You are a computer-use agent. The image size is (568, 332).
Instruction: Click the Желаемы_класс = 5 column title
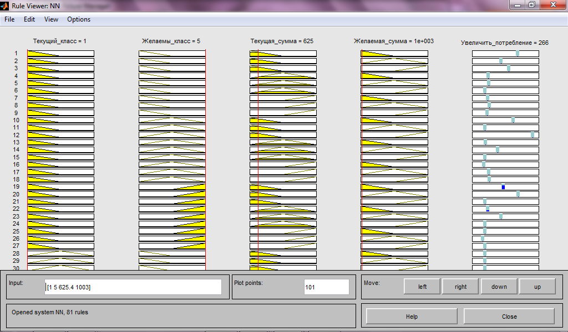171,41
